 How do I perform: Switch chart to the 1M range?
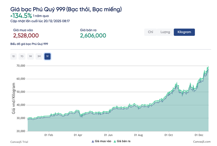[30, 56]
